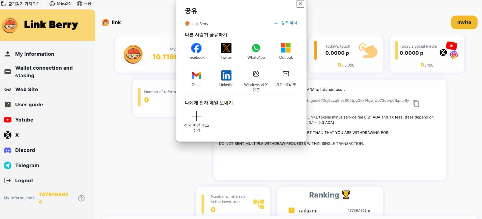Click the Telegram paper-plane icon
The height and width of the screenshot is (219, 482).
[x=8, y=165]
